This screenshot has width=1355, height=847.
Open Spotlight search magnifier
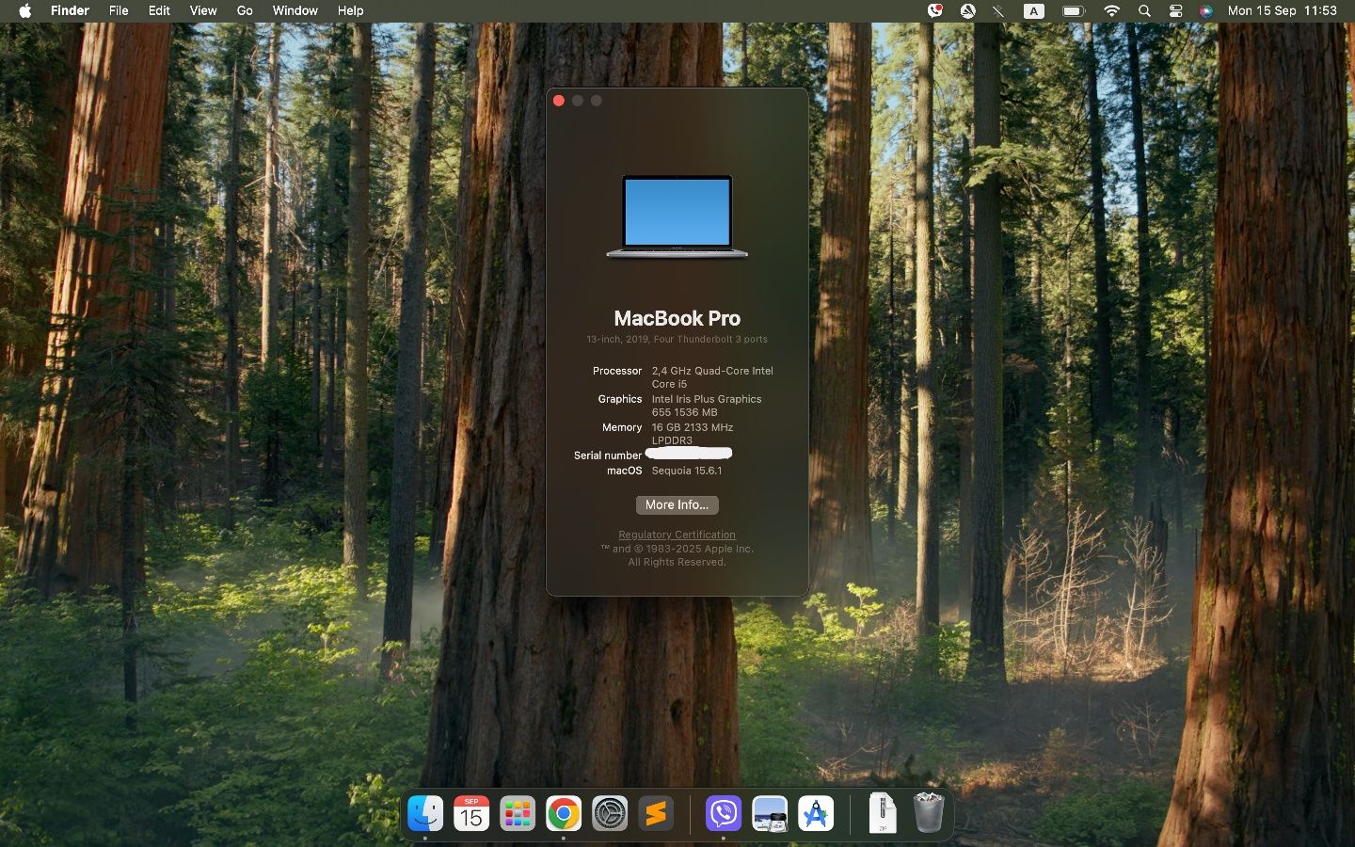(1144, 10)
